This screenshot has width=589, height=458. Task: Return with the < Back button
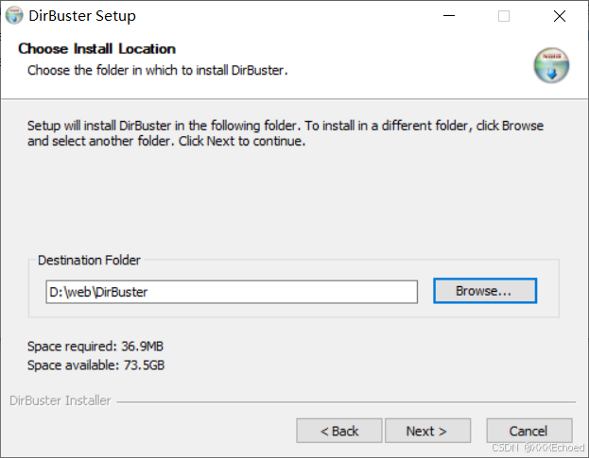338,431
